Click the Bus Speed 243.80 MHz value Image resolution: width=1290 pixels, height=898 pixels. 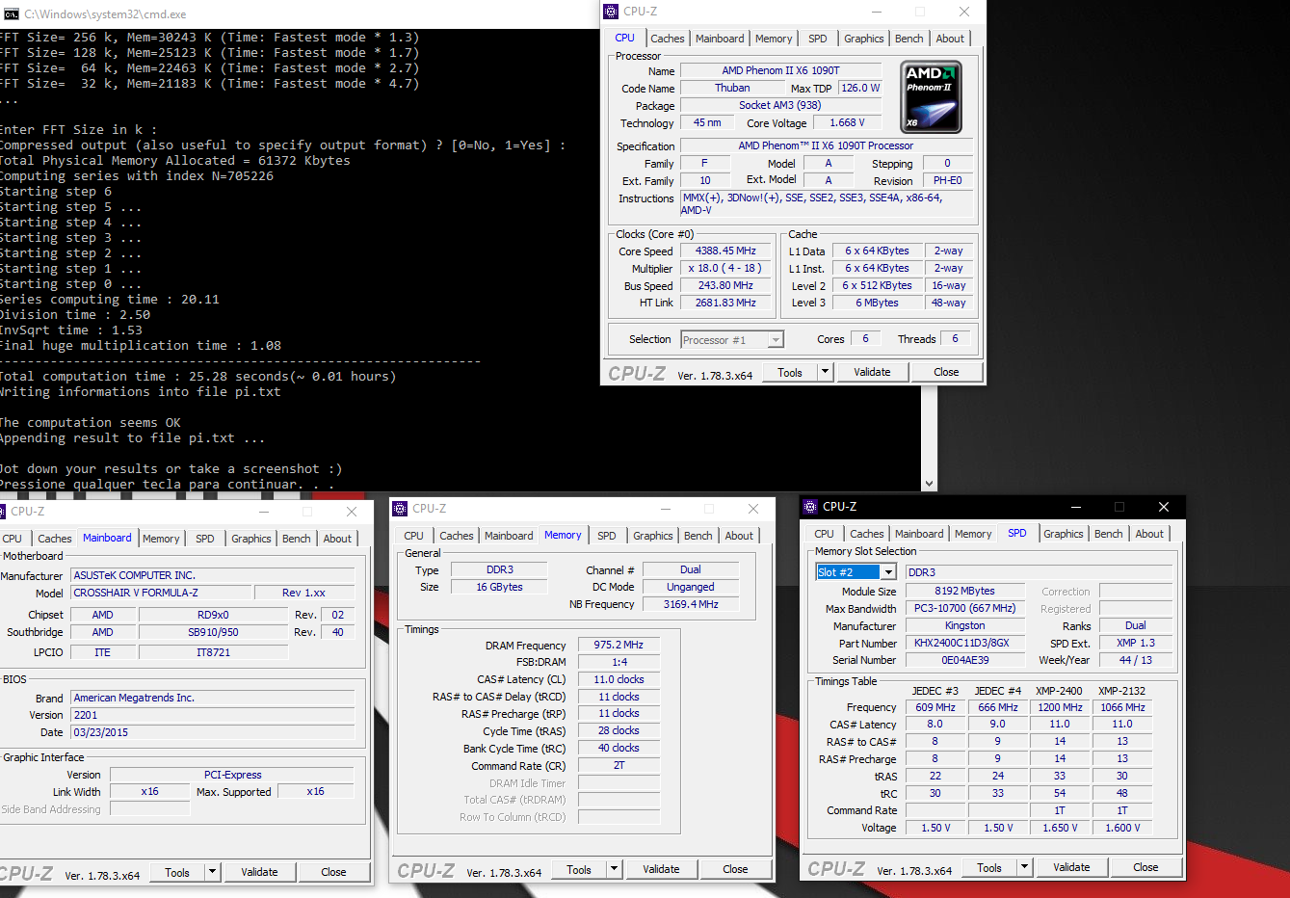(x=725, y=285)
